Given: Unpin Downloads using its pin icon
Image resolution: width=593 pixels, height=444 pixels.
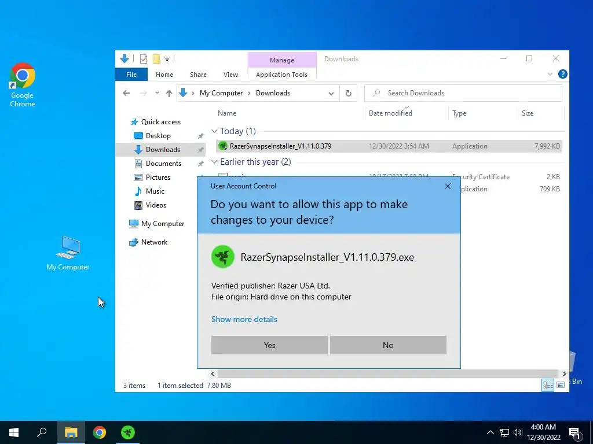Looking at the screenshot, I should pyautogui.click(x=200, y=150).
